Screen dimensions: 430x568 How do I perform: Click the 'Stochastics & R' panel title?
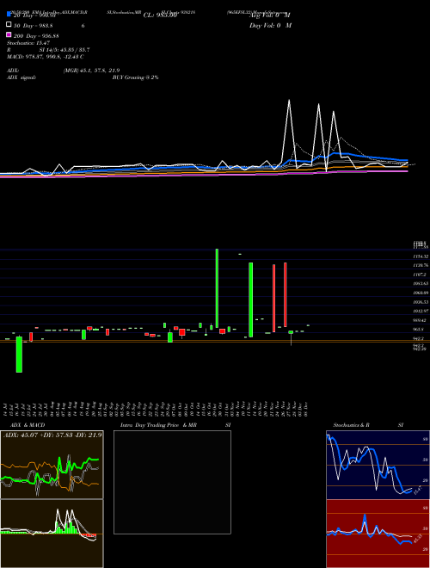[x=352, y=425]
